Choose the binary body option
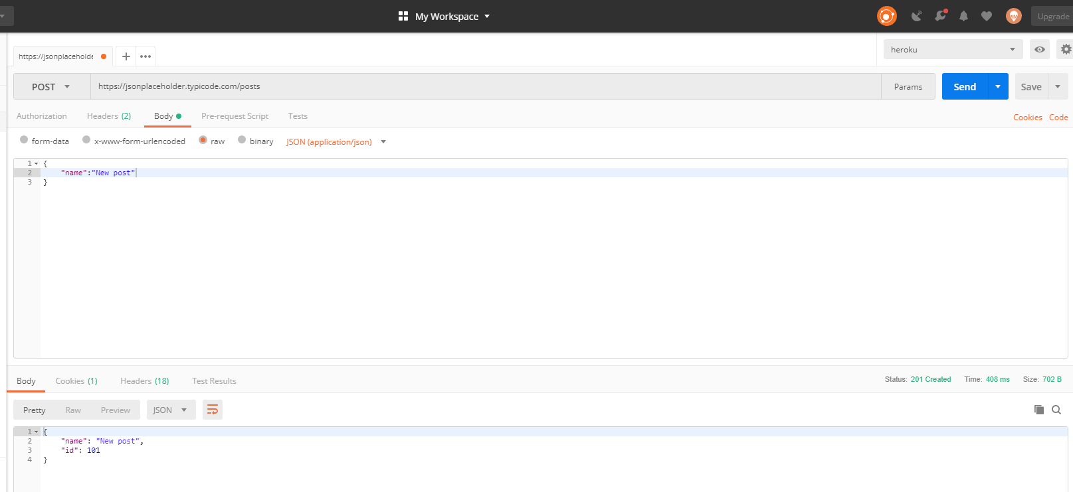1073x492 pixels. click(x=242, y=140)
